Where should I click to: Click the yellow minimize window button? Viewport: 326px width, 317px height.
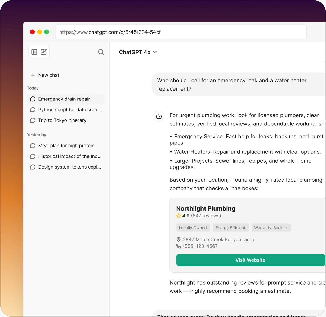[x=39, y=32]
